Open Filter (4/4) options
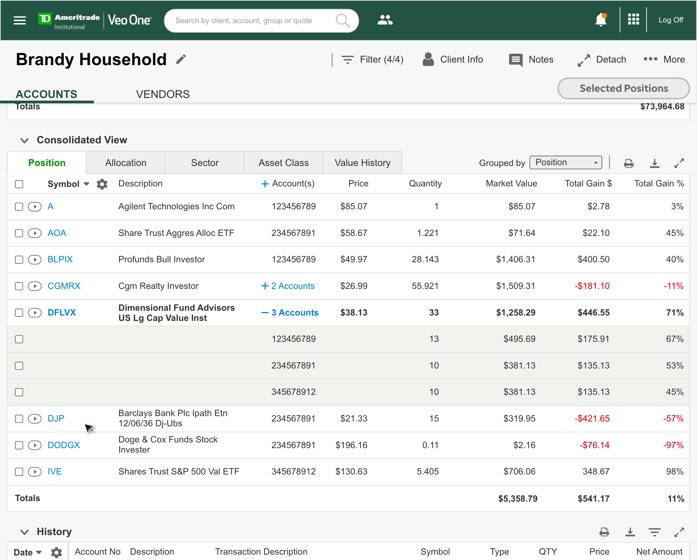 [372, 59]
